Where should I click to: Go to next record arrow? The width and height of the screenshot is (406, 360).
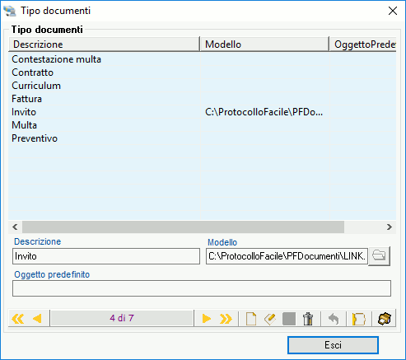coord(206,319)
